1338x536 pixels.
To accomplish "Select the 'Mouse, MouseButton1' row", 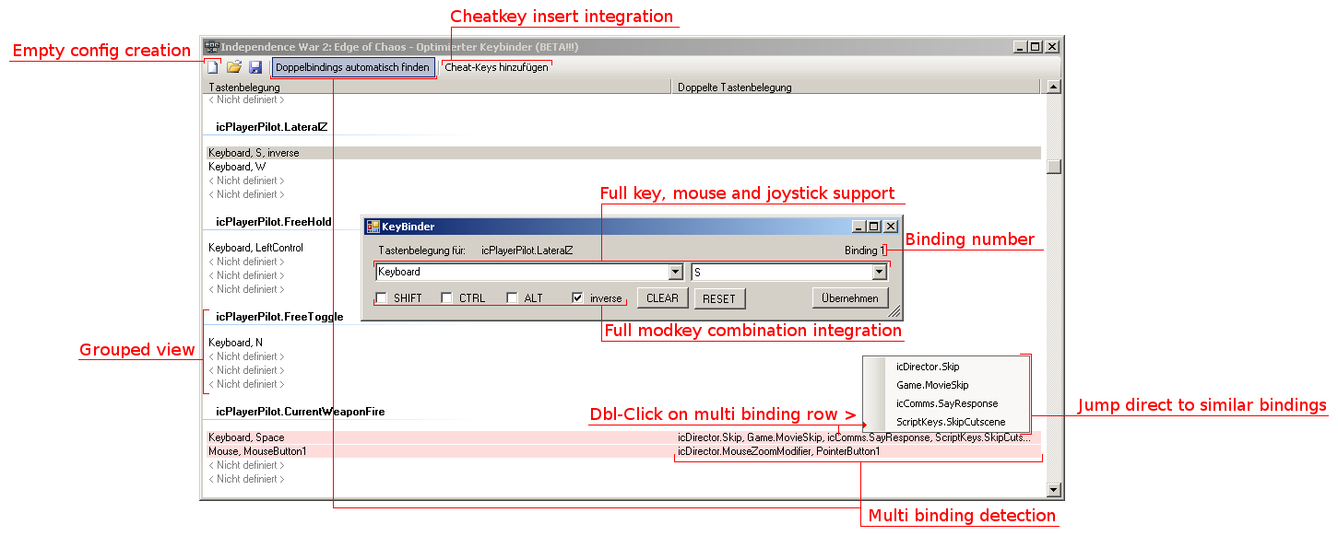I will point(623,451).
